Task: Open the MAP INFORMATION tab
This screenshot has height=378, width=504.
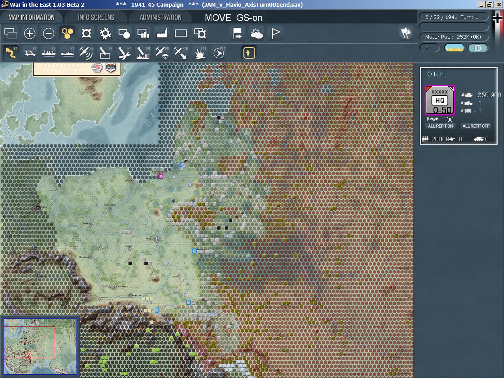Action: [31, 17]
